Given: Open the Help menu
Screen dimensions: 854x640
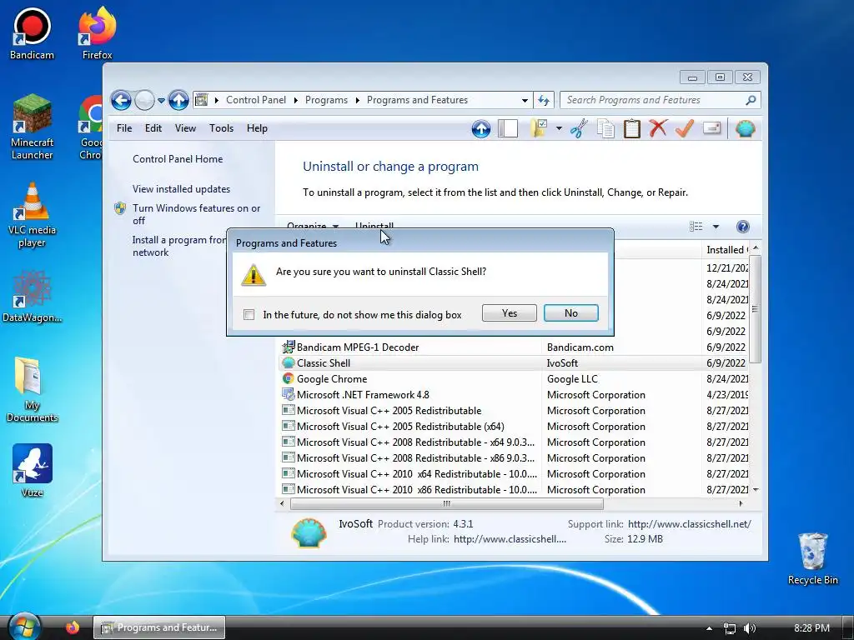Looking at the screenshot, I should [x=257, y=128].
